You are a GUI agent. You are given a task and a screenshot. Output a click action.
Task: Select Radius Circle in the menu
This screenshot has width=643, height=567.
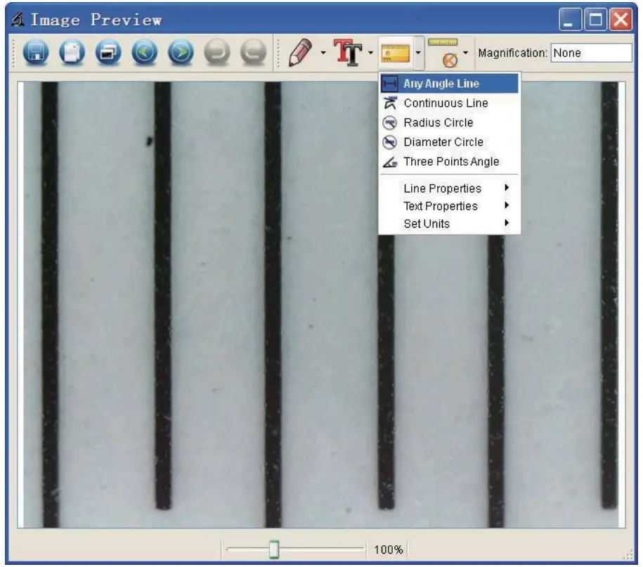pyautogui.click(x=438, y=122)
